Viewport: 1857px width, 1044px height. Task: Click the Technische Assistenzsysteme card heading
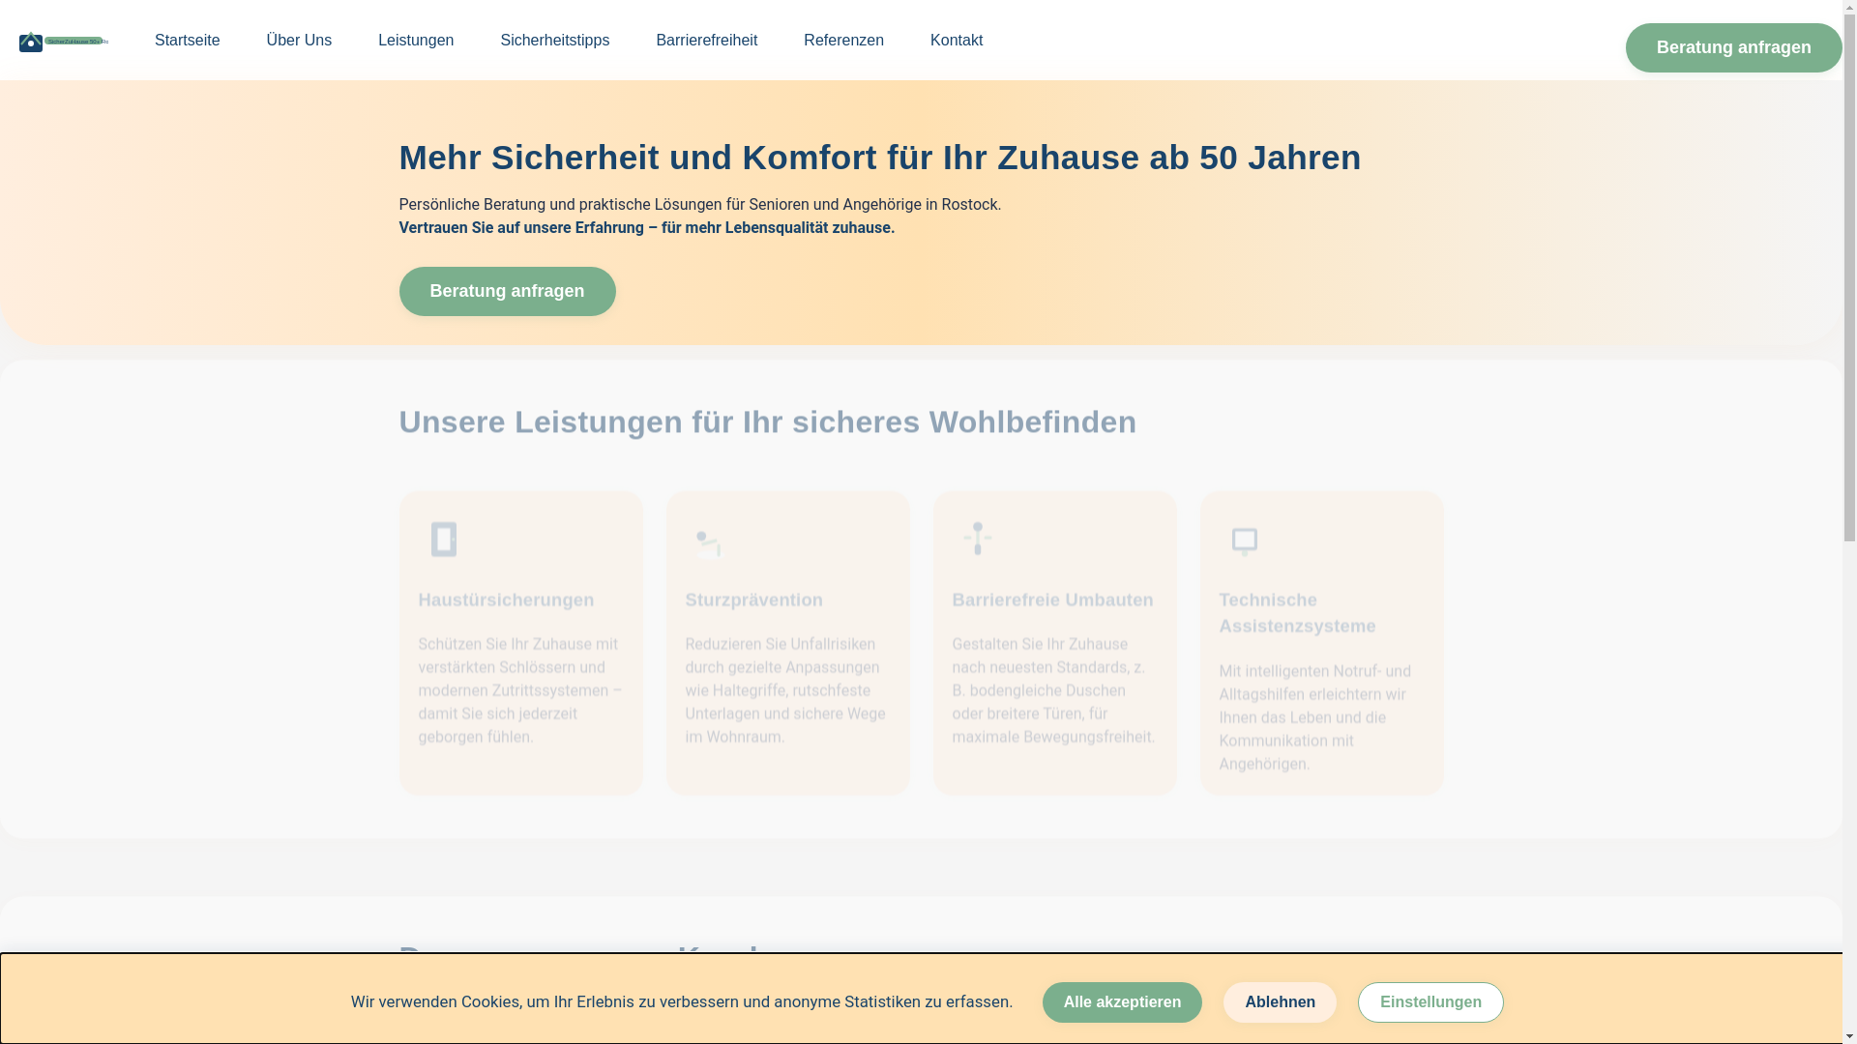tap(1296, 613)
